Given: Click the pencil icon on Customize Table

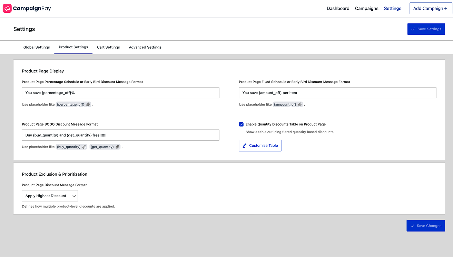Looking at the screenshot, I should pos(245,145).
